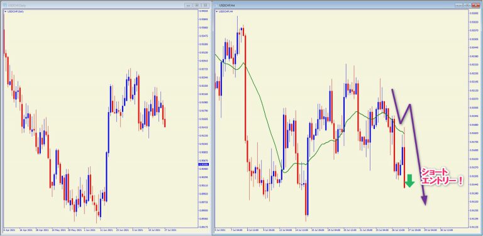483x236 pixels.
Task: Expand the triangle beside the USDCHF,Daily label
Action: [5, 11]
